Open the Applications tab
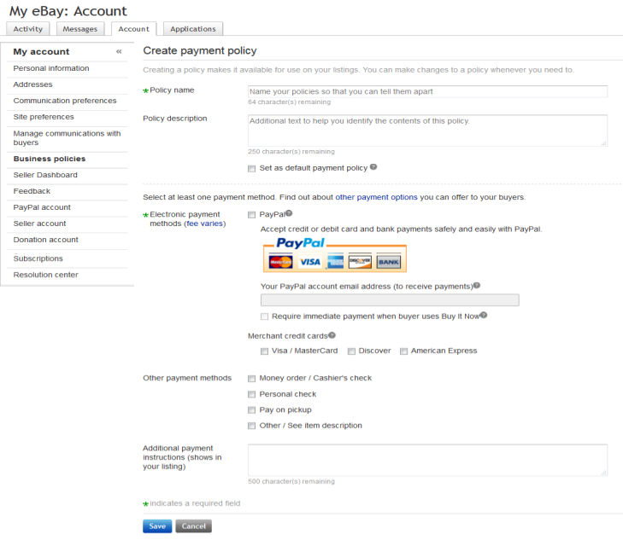The width and height of the screenshot is (623, 540). [x=193, y=29]
